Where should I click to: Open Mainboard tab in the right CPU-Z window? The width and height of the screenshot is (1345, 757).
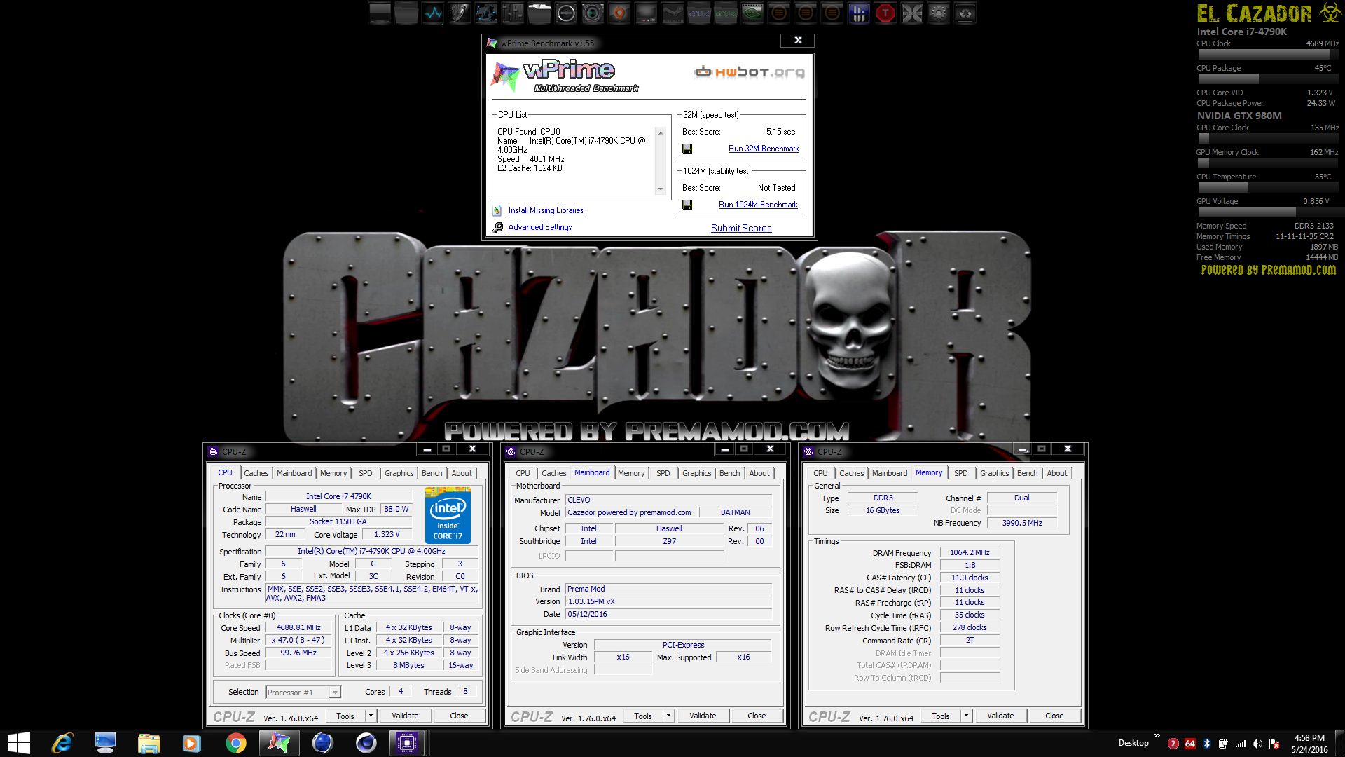click(x=890, y=473)
